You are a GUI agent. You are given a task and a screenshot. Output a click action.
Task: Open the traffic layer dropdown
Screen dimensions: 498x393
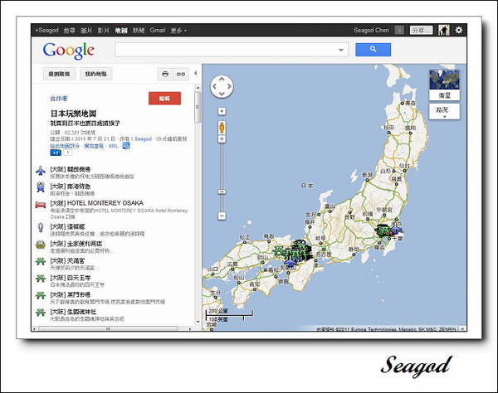pos(444,112)
